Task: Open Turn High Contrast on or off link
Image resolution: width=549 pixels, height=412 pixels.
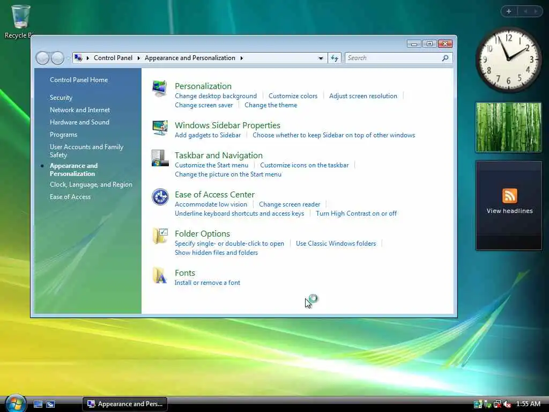Action: [x=356, y=214]
